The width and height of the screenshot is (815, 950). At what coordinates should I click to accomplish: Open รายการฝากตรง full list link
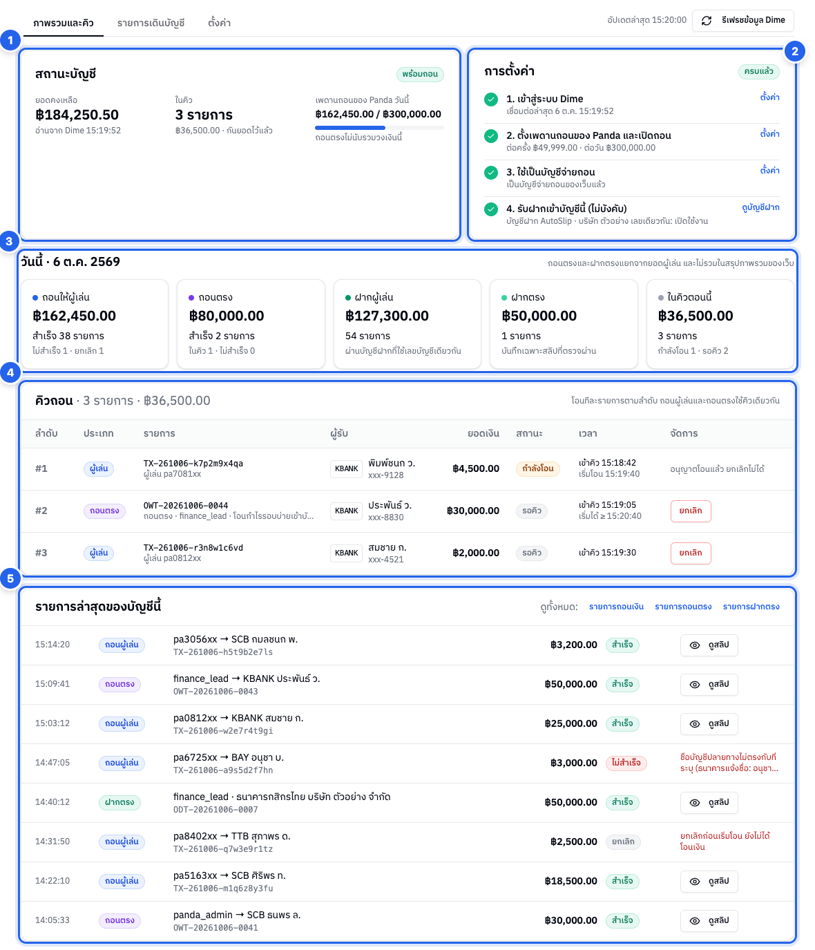pyautogui.click(x=751, y=607)
